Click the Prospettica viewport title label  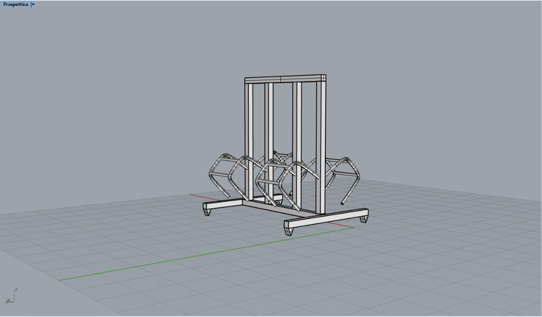point(15,5)
